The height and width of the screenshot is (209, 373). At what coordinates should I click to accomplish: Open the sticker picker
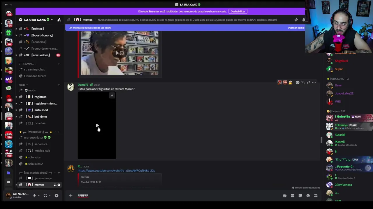click(x=300, y=196)
